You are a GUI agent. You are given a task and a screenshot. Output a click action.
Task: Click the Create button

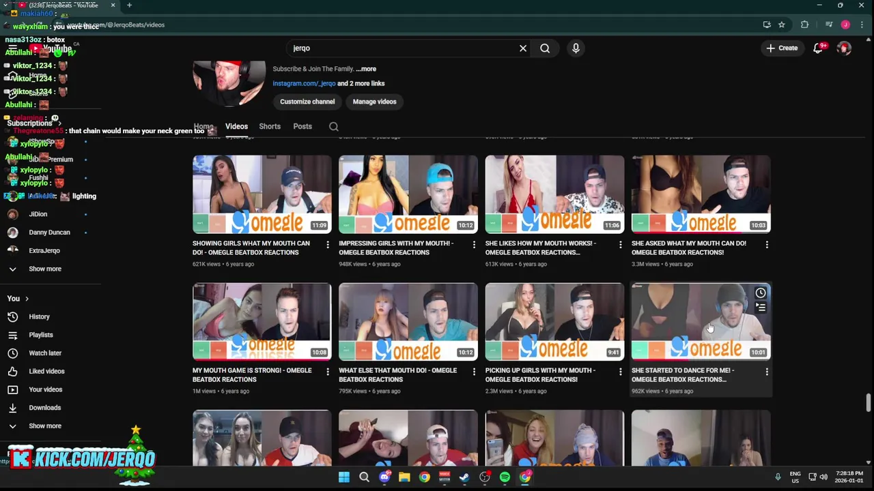[782, 48]
